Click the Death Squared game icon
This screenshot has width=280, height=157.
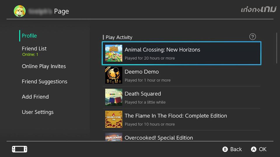[x=114, y=97]
